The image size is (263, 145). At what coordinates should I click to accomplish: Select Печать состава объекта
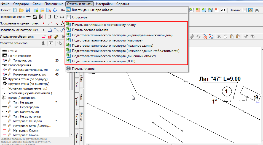click(x=127, y=30)
